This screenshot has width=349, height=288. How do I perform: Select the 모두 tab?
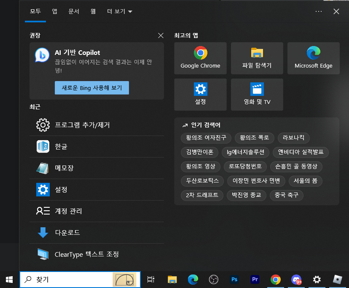tap(35, 11)
